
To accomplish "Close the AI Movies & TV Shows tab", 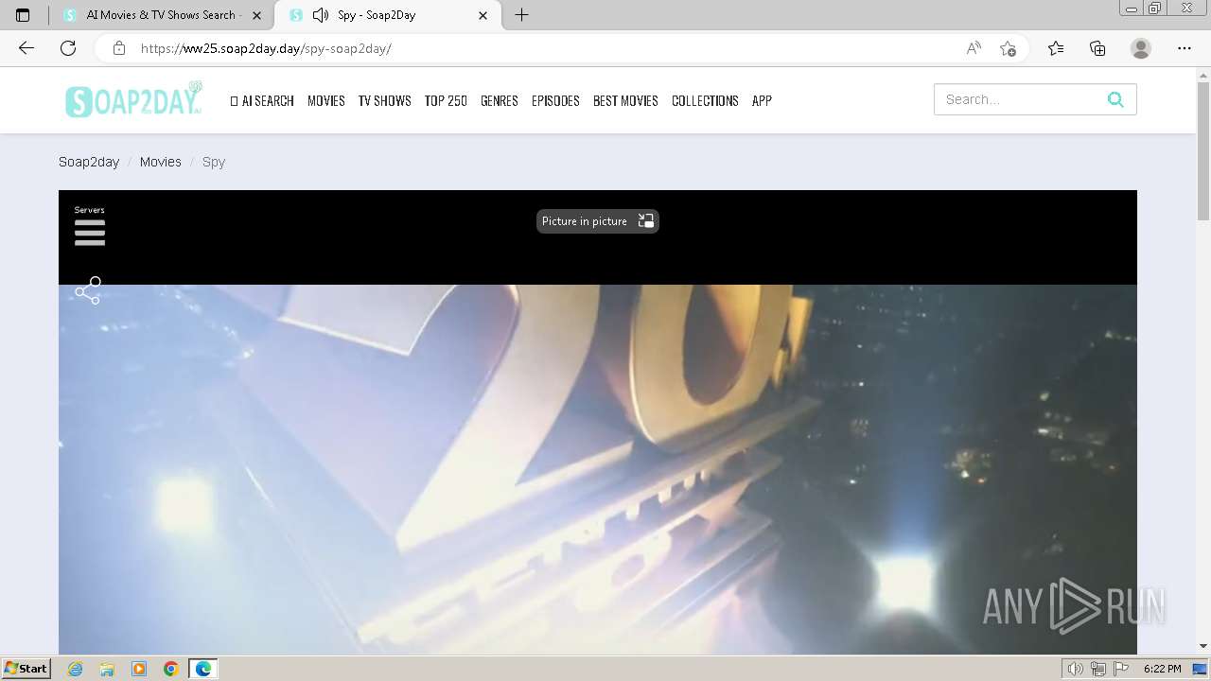I will 256,15.
